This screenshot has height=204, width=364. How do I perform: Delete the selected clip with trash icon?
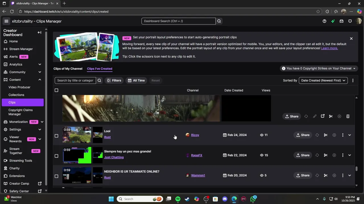click(x=348, y=116)
